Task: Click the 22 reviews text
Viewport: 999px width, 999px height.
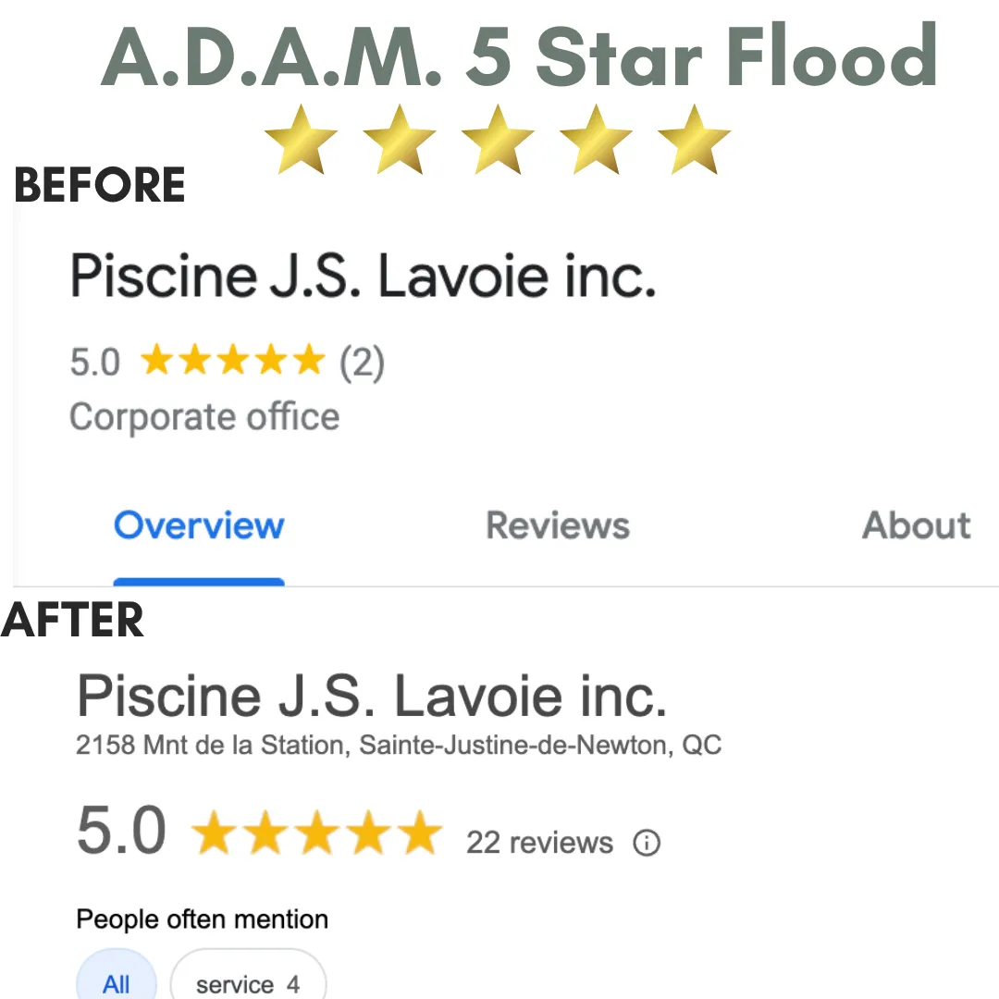Action: [539, 843]
